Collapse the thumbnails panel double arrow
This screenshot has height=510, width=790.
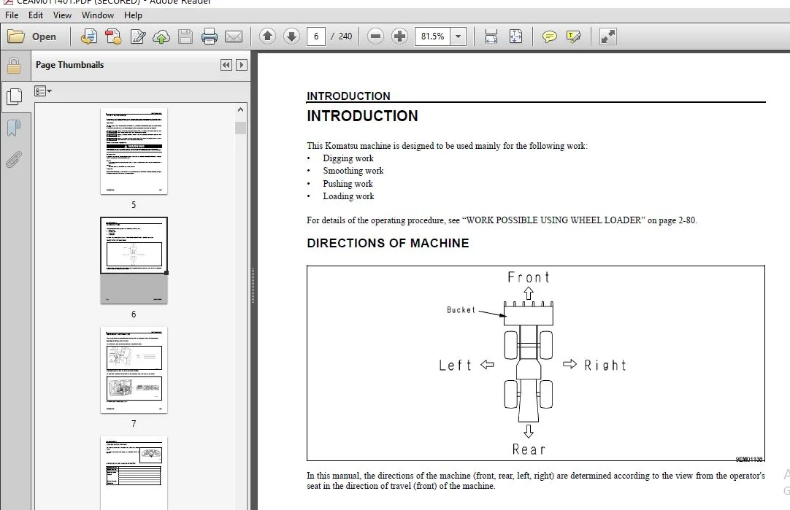pos(226,65)
